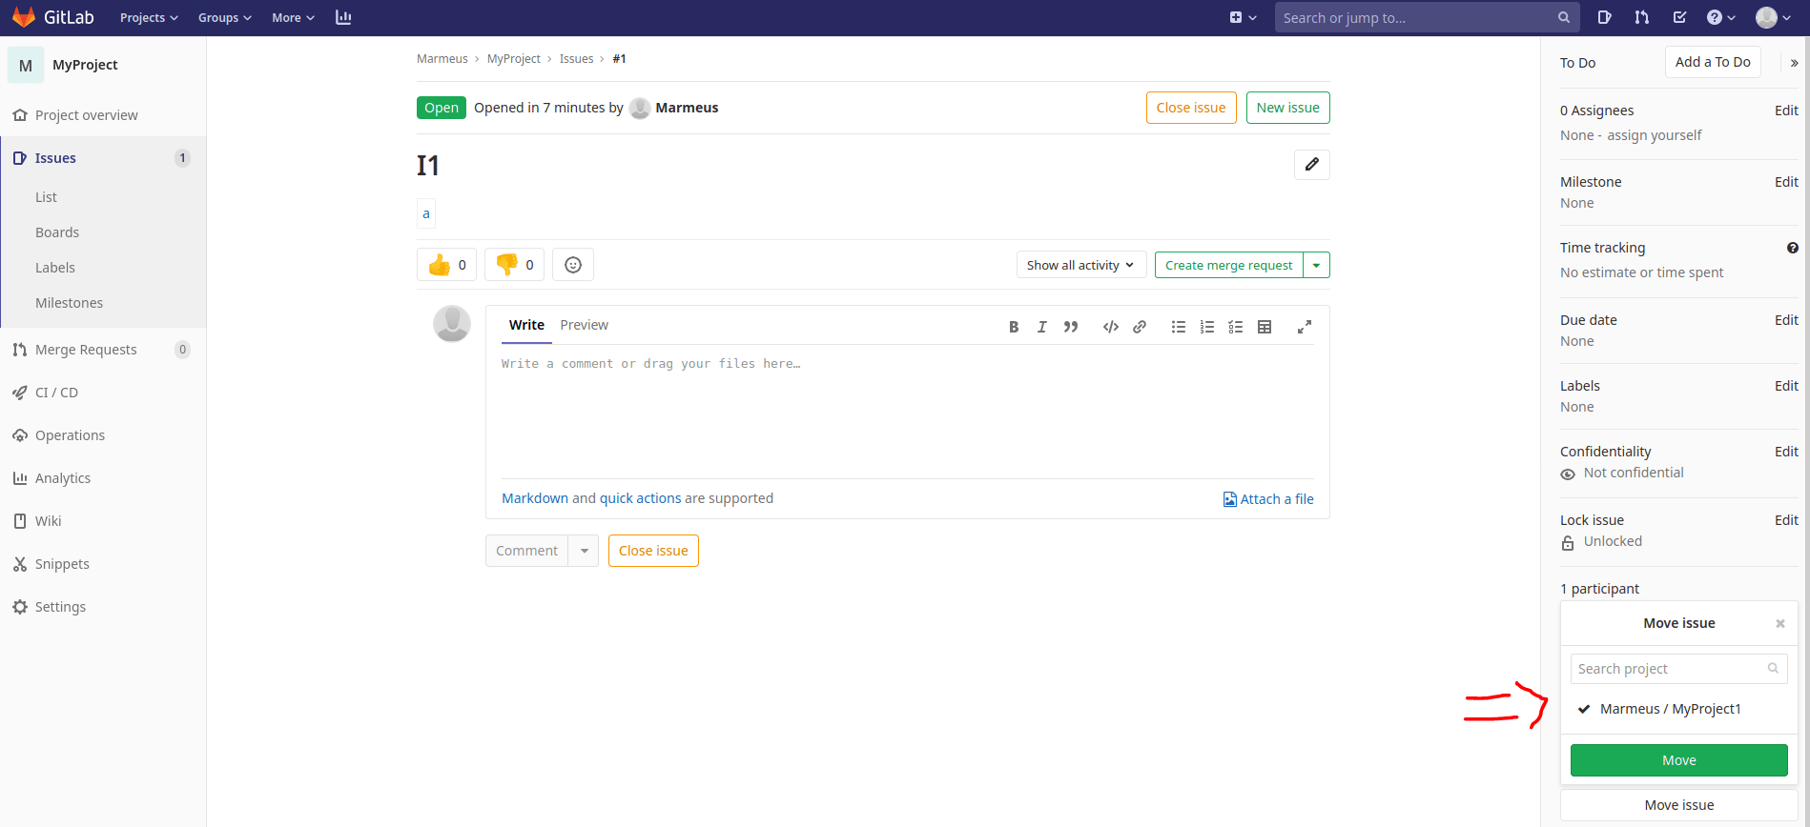
Task: Open Issues Labels in sidebar
Action: point(55,268)
